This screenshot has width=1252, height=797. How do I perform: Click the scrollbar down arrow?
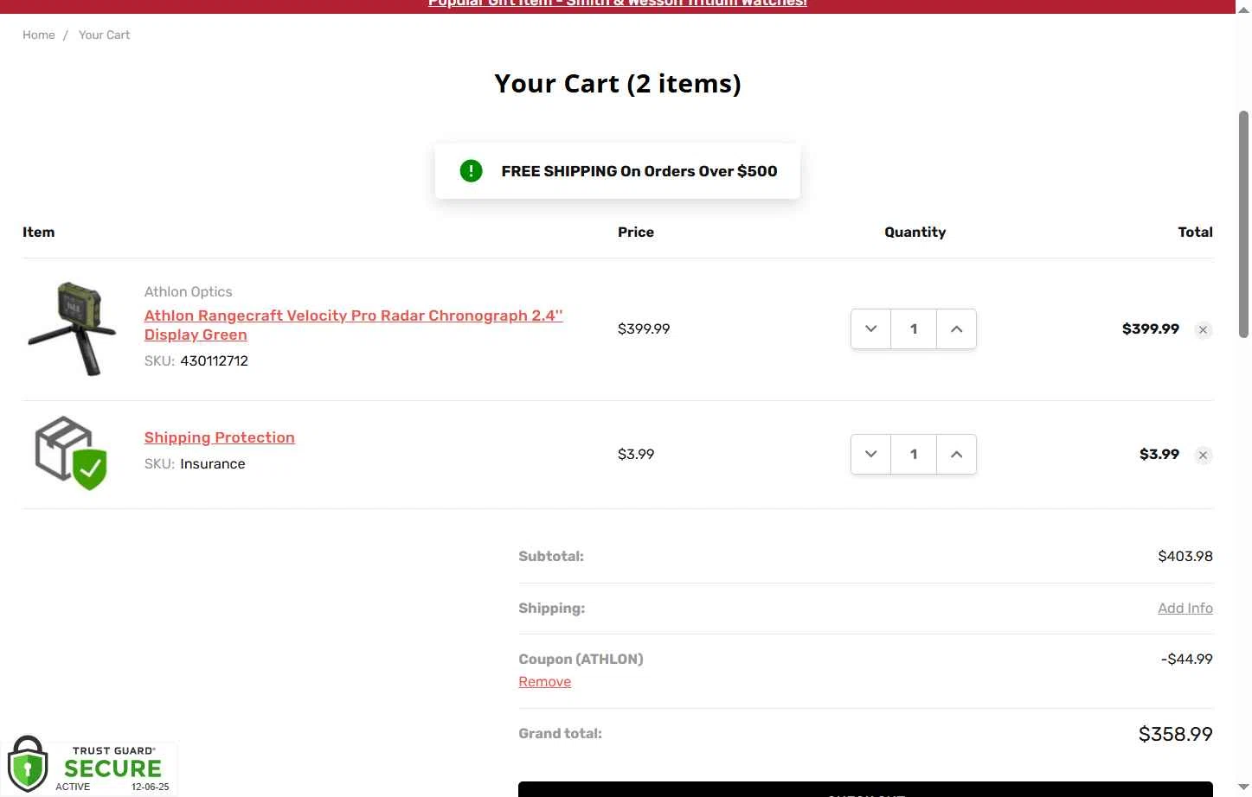pos(1243,787)
